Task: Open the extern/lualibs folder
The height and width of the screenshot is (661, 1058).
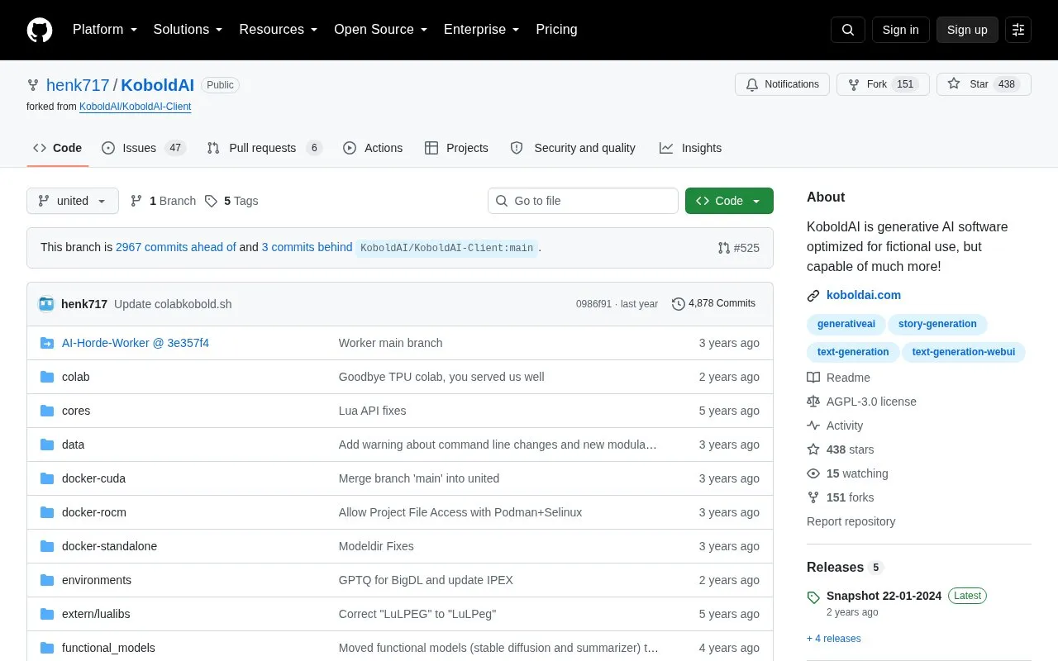Action: (x=96, y=614)
